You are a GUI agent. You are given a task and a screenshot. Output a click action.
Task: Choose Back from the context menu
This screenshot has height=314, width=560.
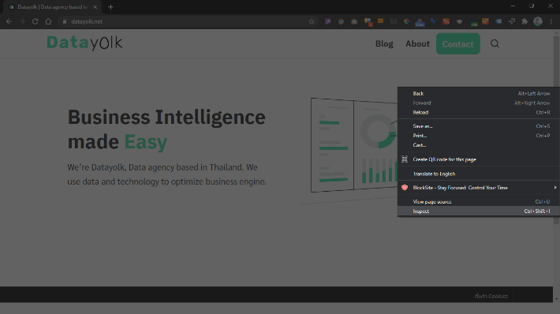(479, 93)
